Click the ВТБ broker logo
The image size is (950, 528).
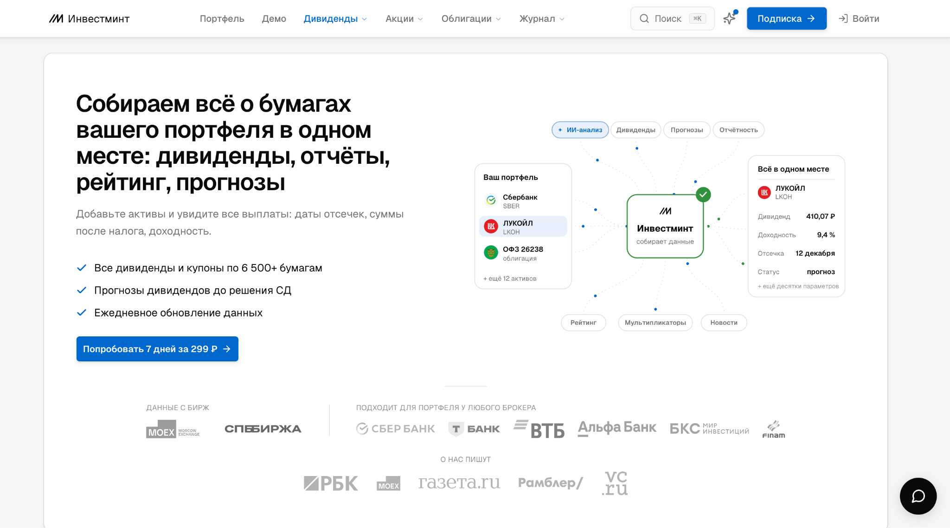tap(539, 429)
